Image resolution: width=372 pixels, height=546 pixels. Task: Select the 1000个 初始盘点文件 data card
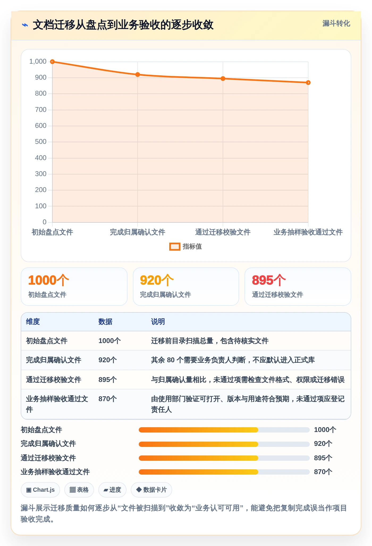[74, 287]
